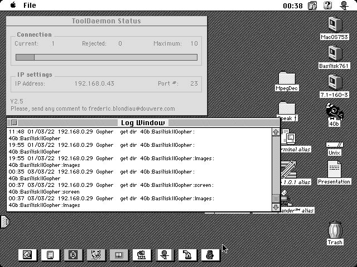This screenshot has height=267, width=357.
Task: Open the application switcher menu at far right
Action: coord(344,6)
